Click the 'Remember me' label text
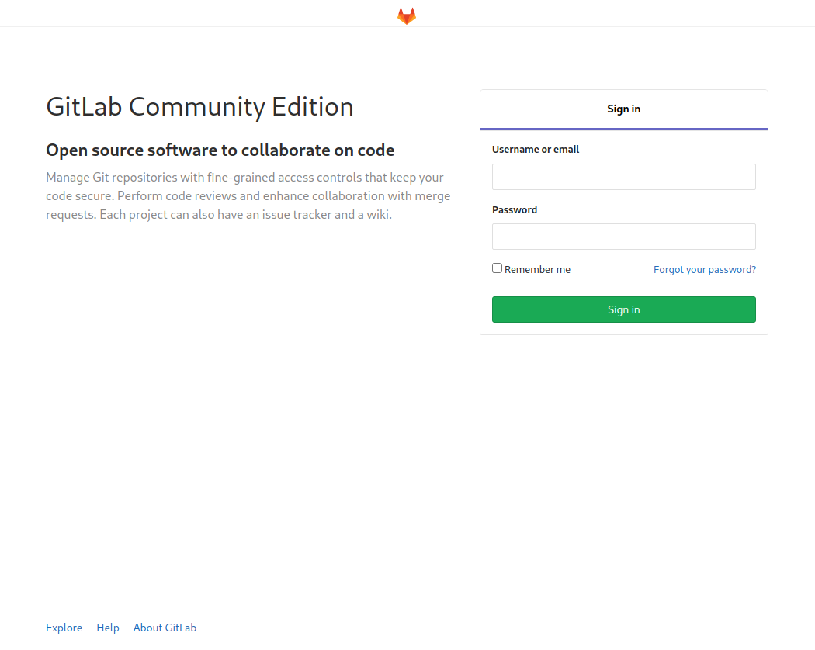The width and height of the screenshot is (815, 650). click(x=537, y=270)
